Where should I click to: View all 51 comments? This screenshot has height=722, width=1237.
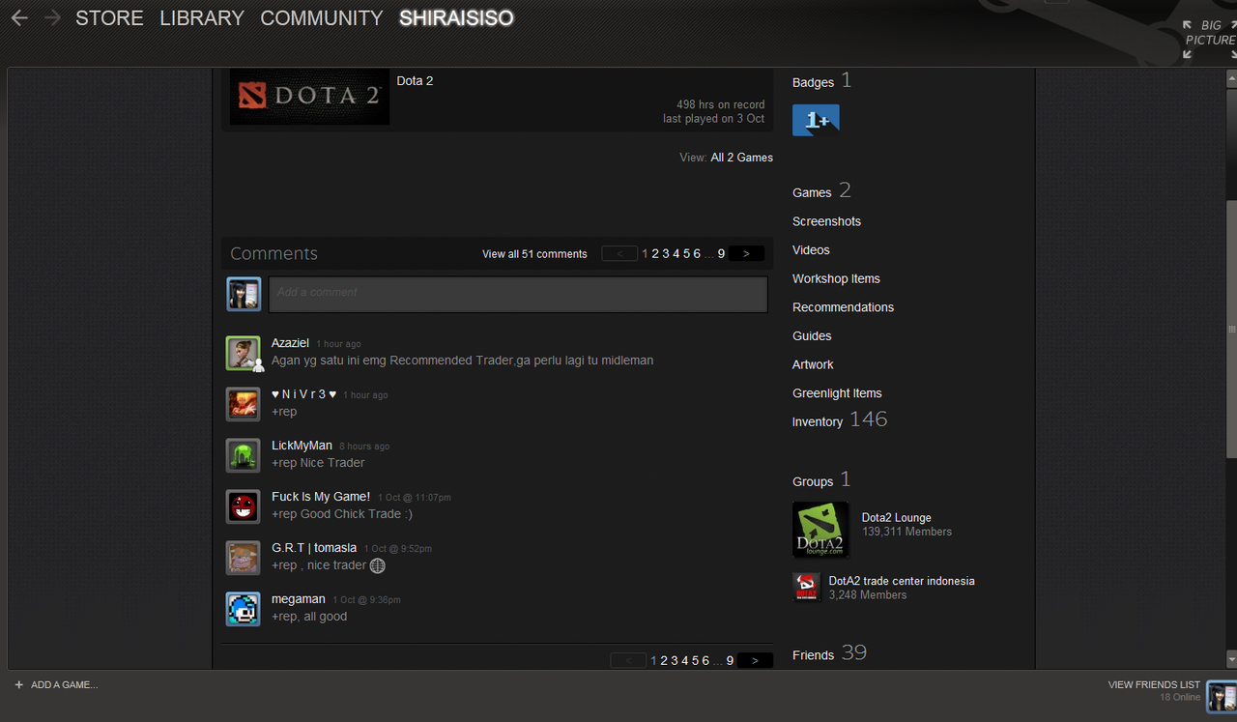click(x=534, y=254)
